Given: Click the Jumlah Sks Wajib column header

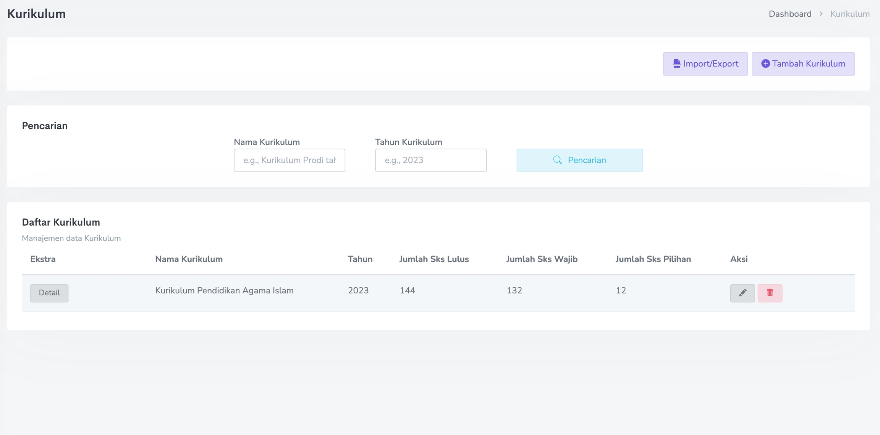Looking at the screenshot, I should [x=542, y=259].
